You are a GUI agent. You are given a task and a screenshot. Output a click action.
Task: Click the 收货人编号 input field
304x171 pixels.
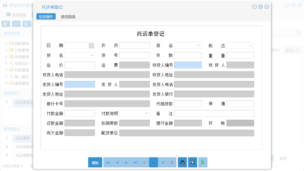pyautogui.click(x=188, y=65)
